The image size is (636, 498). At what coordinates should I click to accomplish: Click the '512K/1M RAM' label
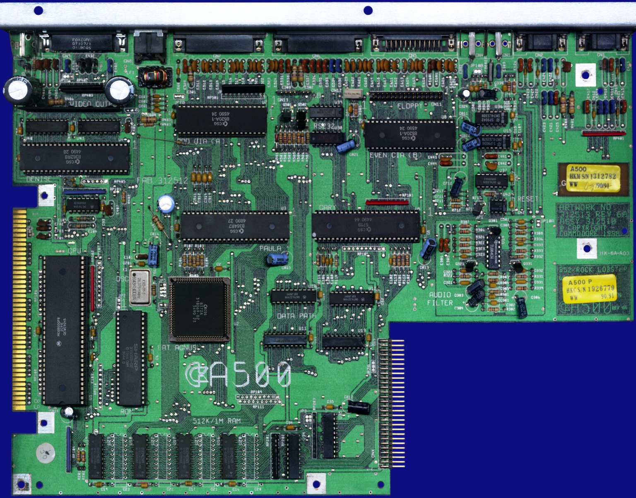(x=217, y=421)
